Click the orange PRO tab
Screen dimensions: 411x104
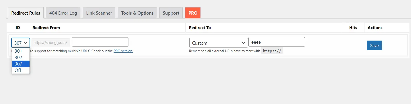193,13
